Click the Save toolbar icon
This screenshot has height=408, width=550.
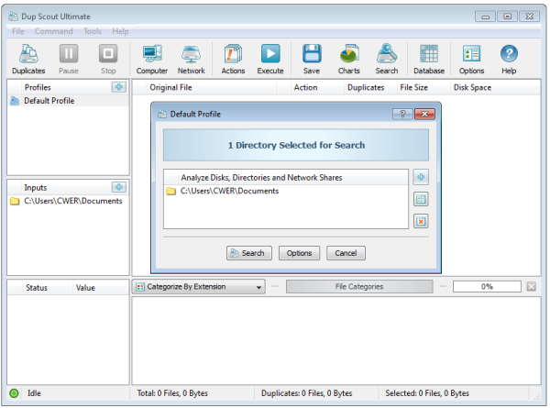(x=312, y=59)
